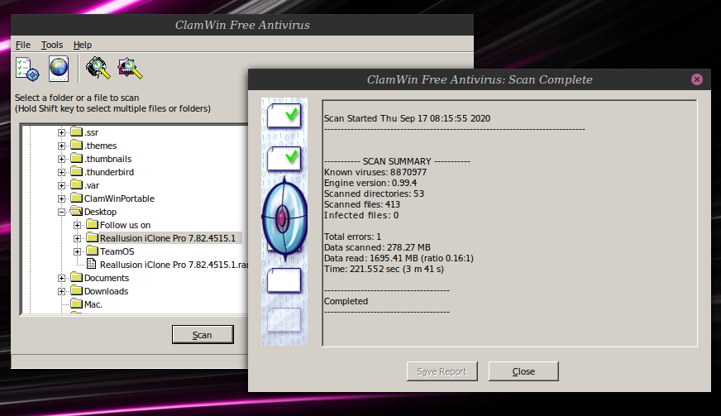Screen dimensions: 721x416
Task: Select the Downloads tree entry
Action: tap(106, 291)
